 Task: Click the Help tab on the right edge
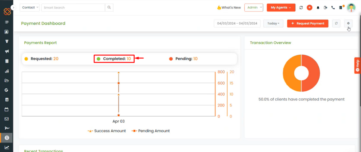pos(357,66)
